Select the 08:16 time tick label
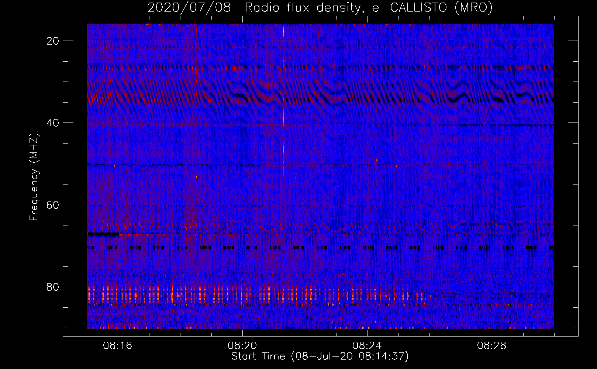597x369 pixels. (x=118, y=346)
